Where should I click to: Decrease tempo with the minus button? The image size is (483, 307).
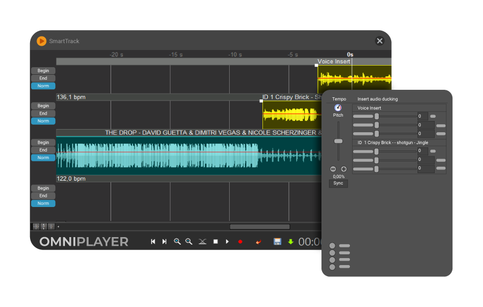333,169
